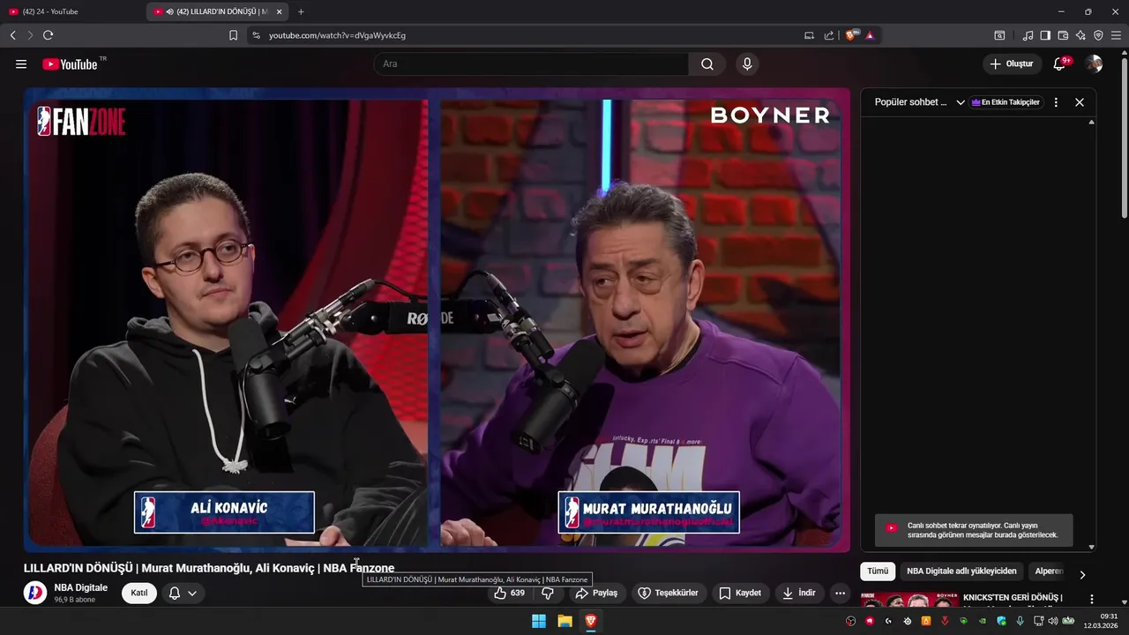Image resolution: width=1129 pixels, height=635 pixels.
Task: Select the Tümü filter chip
Action: pyautogui.click(x=878, y=571)
